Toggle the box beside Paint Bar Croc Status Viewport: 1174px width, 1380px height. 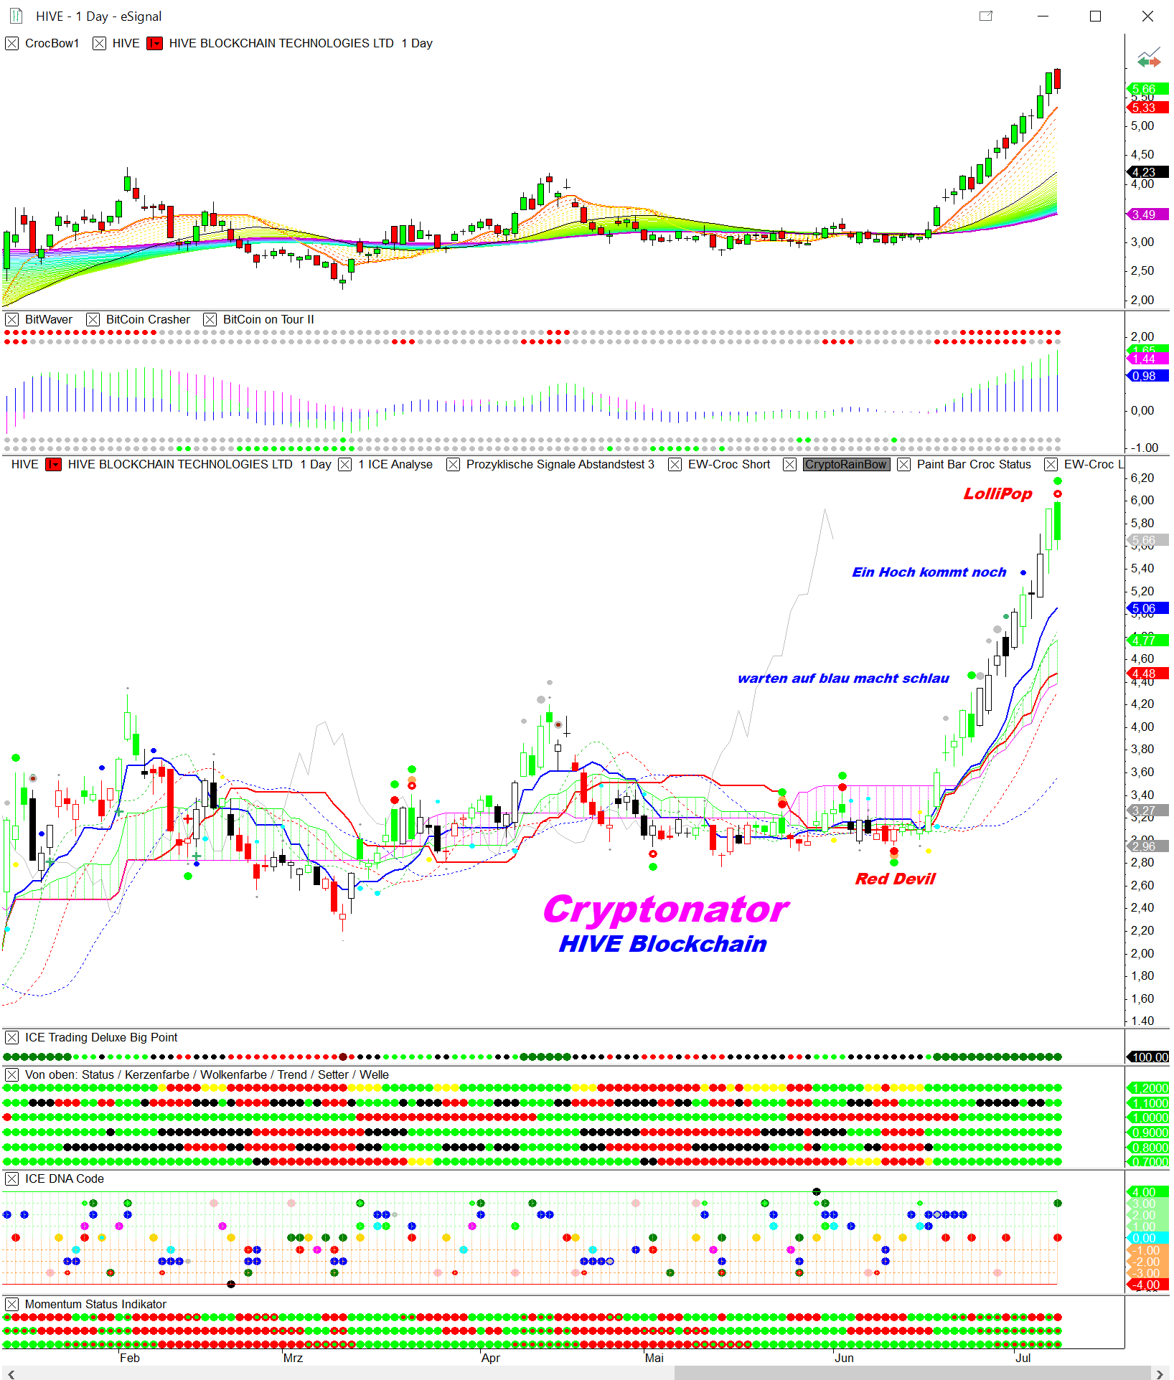(903, 464)
